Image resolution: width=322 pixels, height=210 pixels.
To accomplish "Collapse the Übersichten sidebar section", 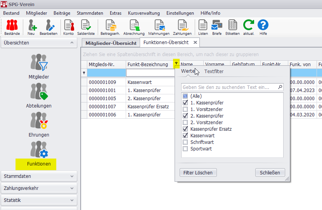I will click(x=39, y=43).
